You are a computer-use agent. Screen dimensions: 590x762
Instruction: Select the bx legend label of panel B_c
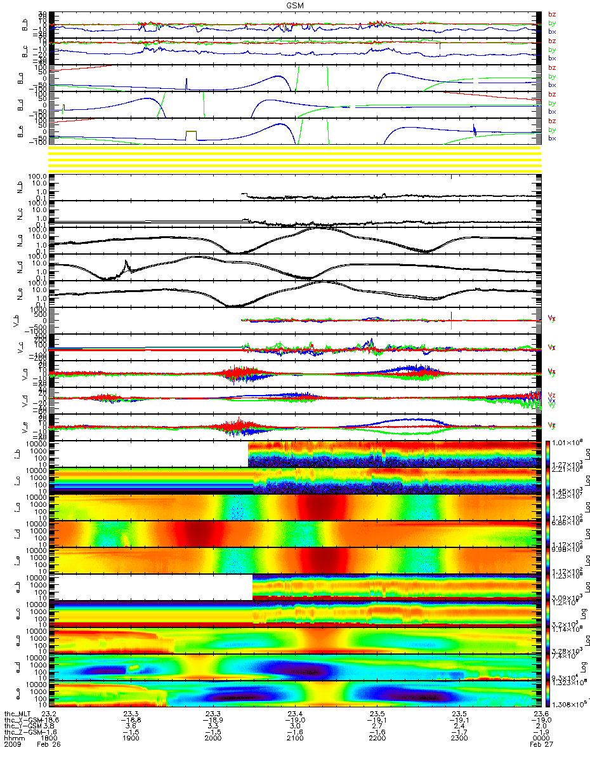tap(551, 58)
